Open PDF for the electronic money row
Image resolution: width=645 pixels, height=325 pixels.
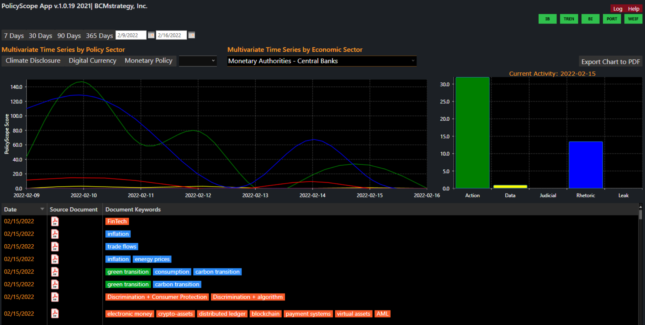point(55,314)
